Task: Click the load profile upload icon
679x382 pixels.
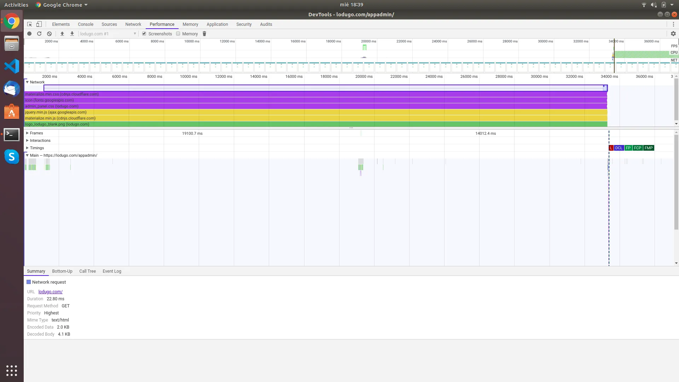Action: pyautogui.click(x=62, y=34)
